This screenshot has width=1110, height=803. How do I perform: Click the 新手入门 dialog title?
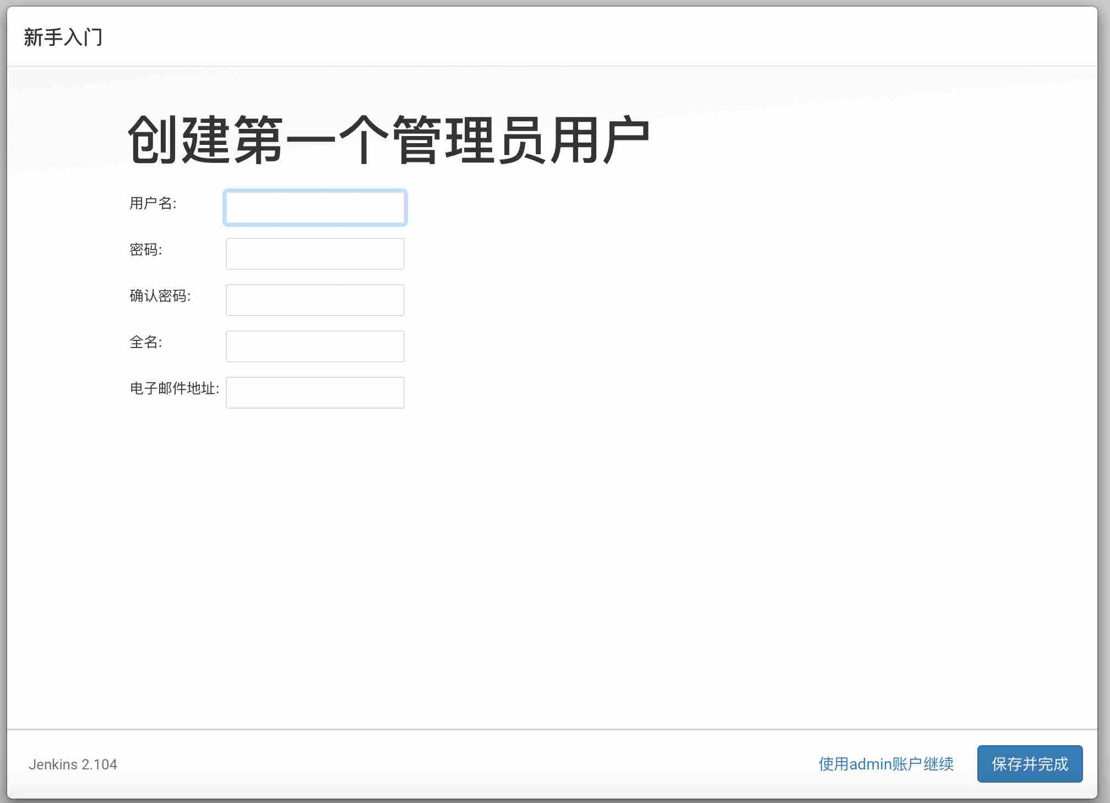pos(63,37)
